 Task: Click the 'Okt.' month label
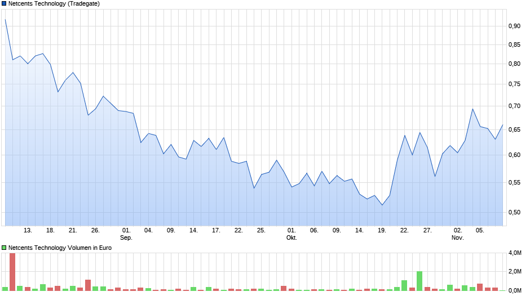tap(291, 237)
